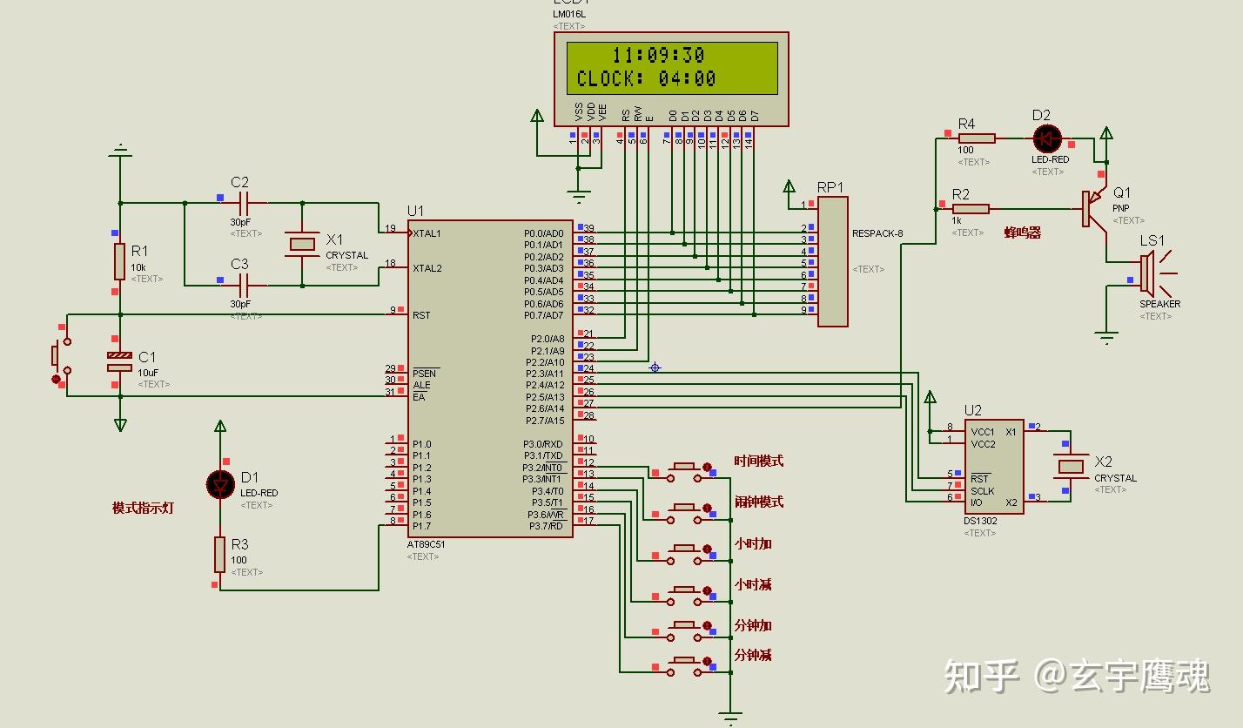Screen dimensions: 1243x728
Task: Select electrolytic capacitor C1 symbol
Action: (x=120, y=361)
